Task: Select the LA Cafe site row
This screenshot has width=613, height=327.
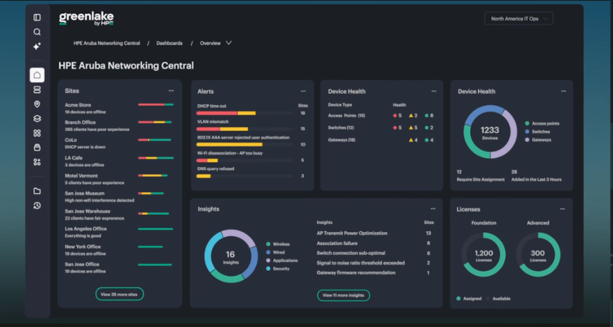Action: (119, 161)
